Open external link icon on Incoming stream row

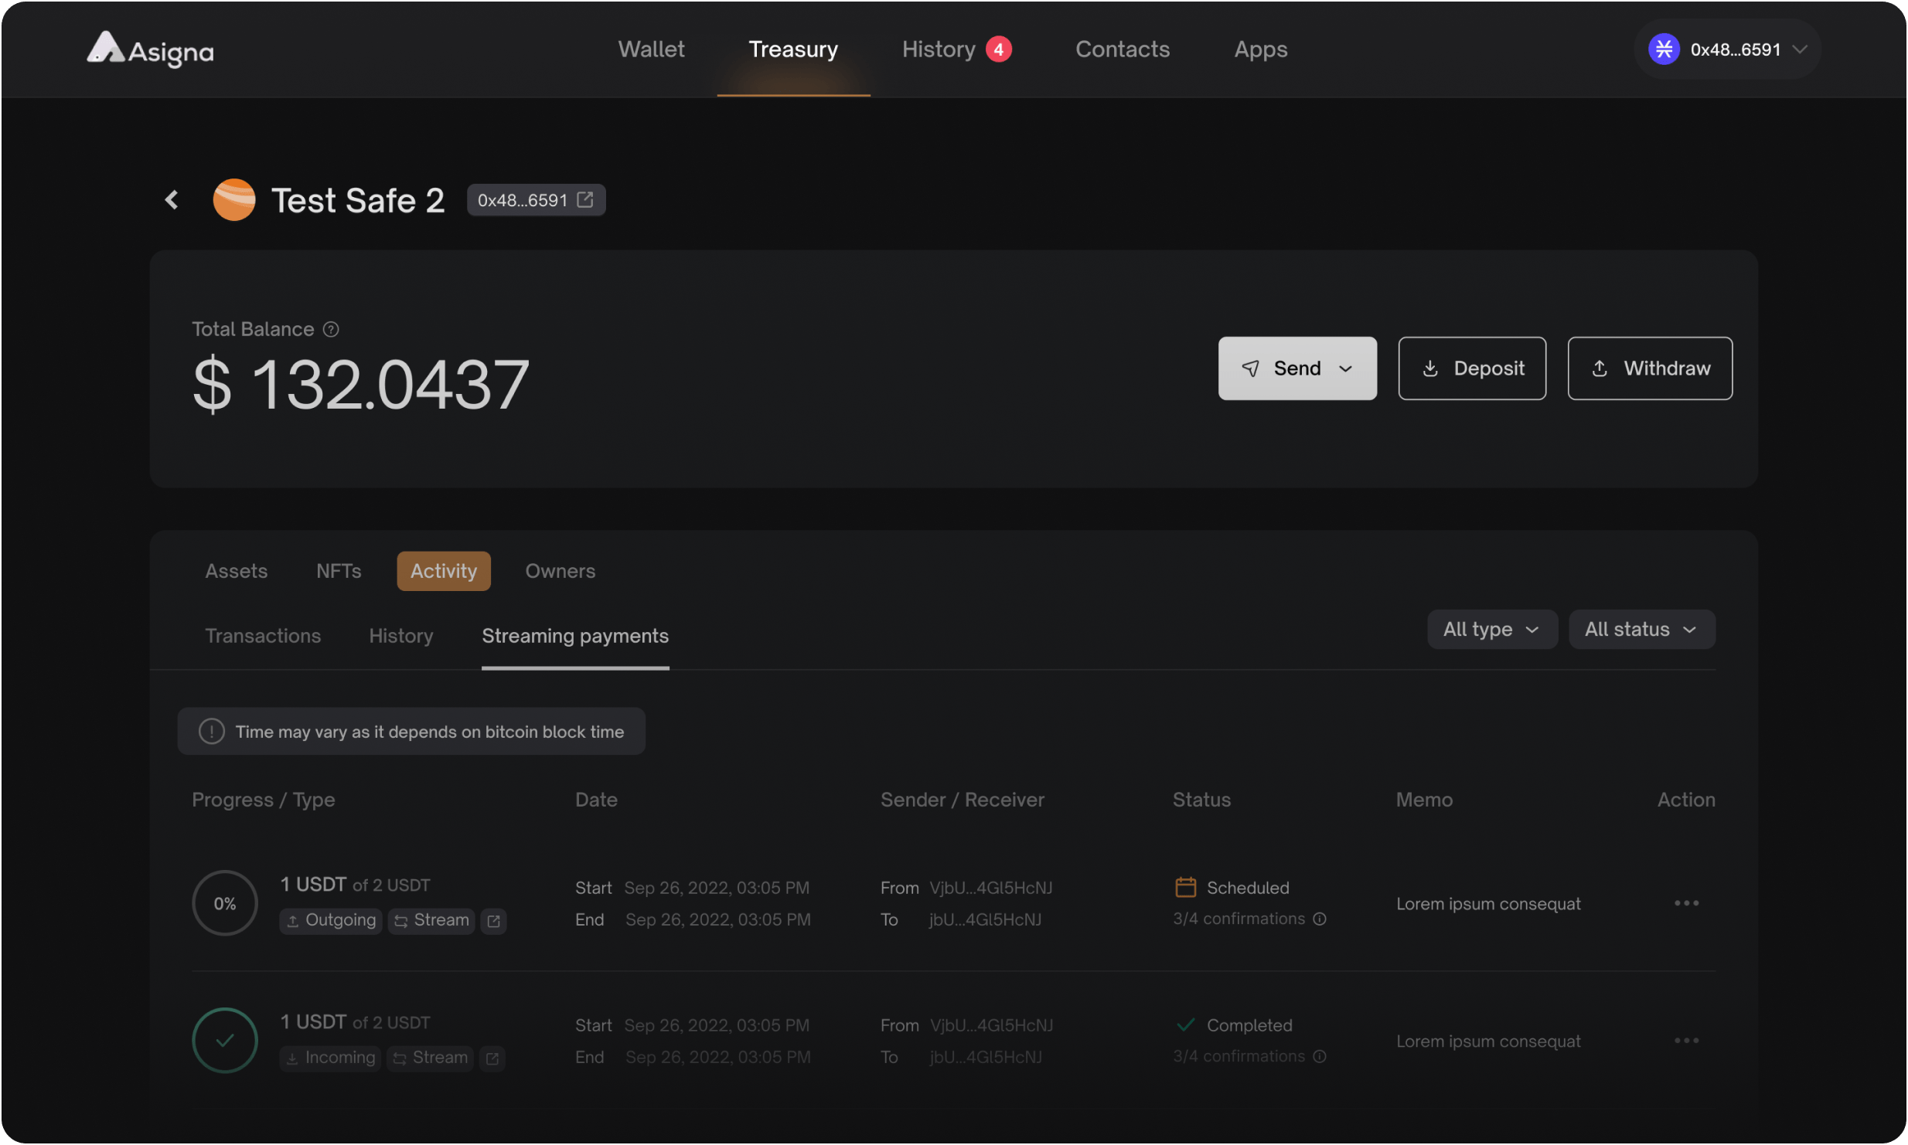coord(492,1058)
